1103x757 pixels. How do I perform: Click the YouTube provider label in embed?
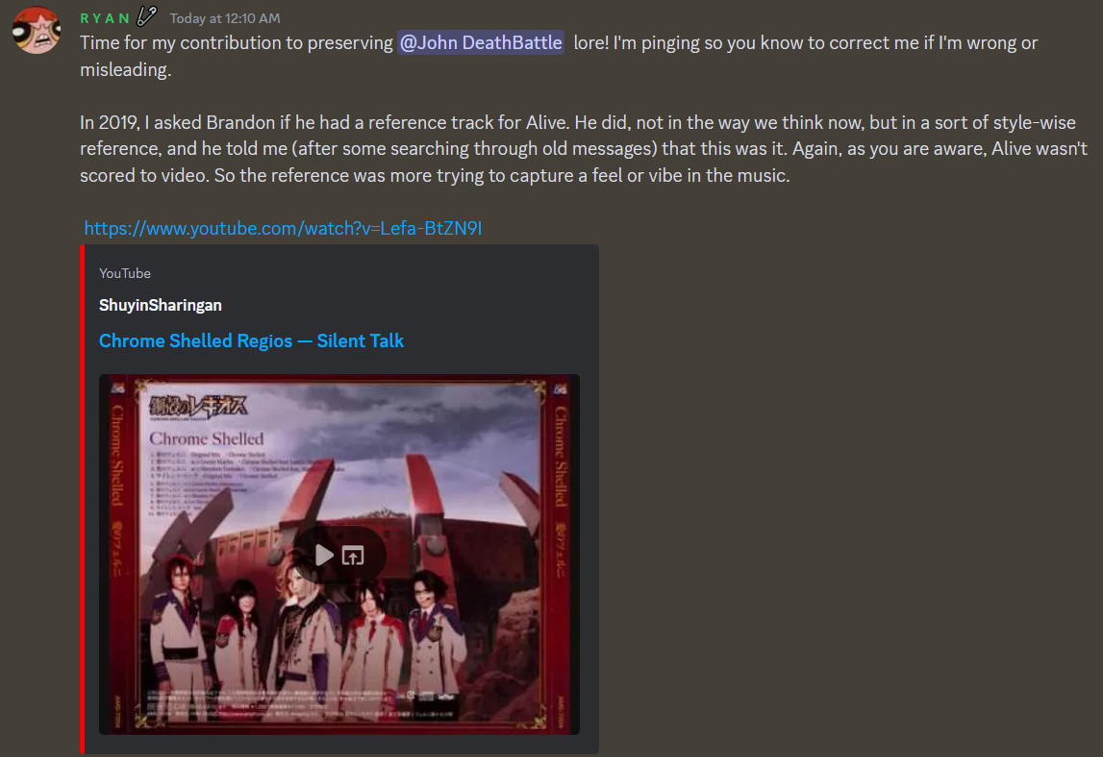[124, 273]
